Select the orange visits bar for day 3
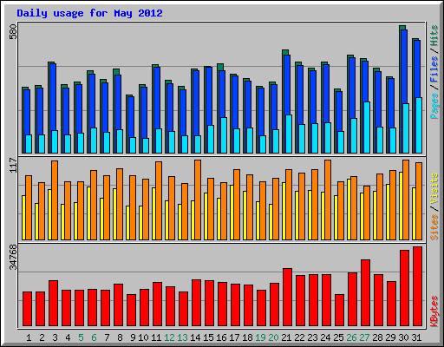Image resolution: width=444 pixels, height=347 pixels. [55, 200]
